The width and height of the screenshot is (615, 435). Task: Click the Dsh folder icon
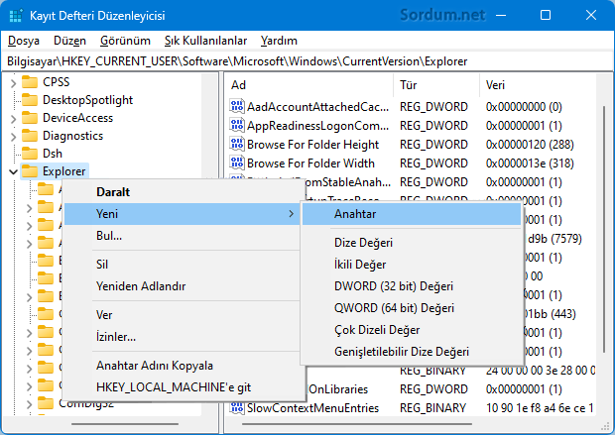click(30, 154)
